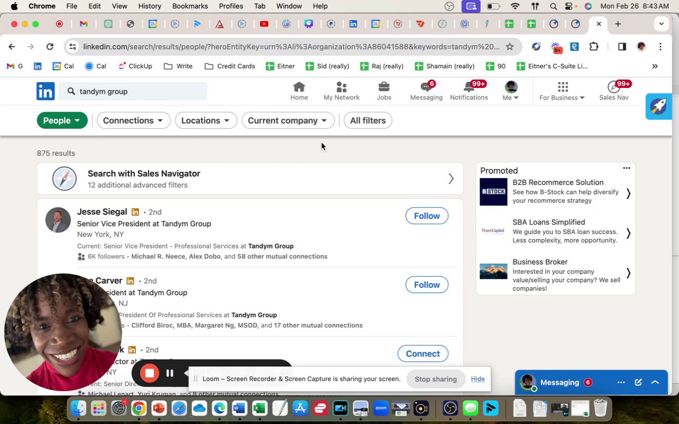679x424 pixels.
Task: Open Jesse Siegal's profile link
Action: click(102, 212)
